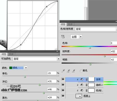117x101 pixels.
Task: Collapse the Hue/Saturation panel with double arrows
Action: coord(116,21)
